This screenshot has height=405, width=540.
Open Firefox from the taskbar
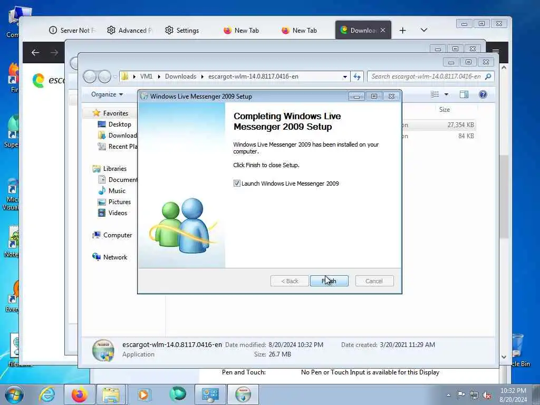coord(79,394)
